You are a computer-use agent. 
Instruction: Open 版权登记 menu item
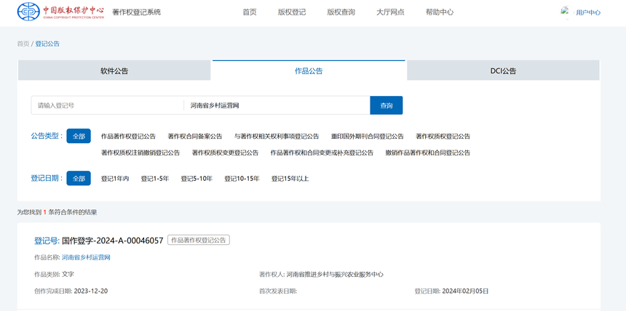(292, 12)
